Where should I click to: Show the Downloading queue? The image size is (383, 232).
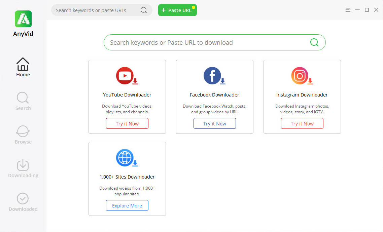23,168
